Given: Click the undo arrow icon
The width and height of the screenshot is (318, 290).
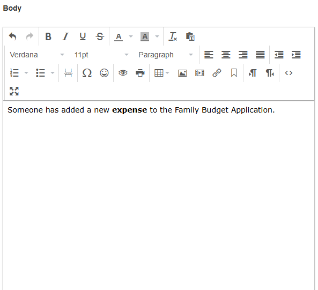Looking at the screenshot, I should click(12, 36).
